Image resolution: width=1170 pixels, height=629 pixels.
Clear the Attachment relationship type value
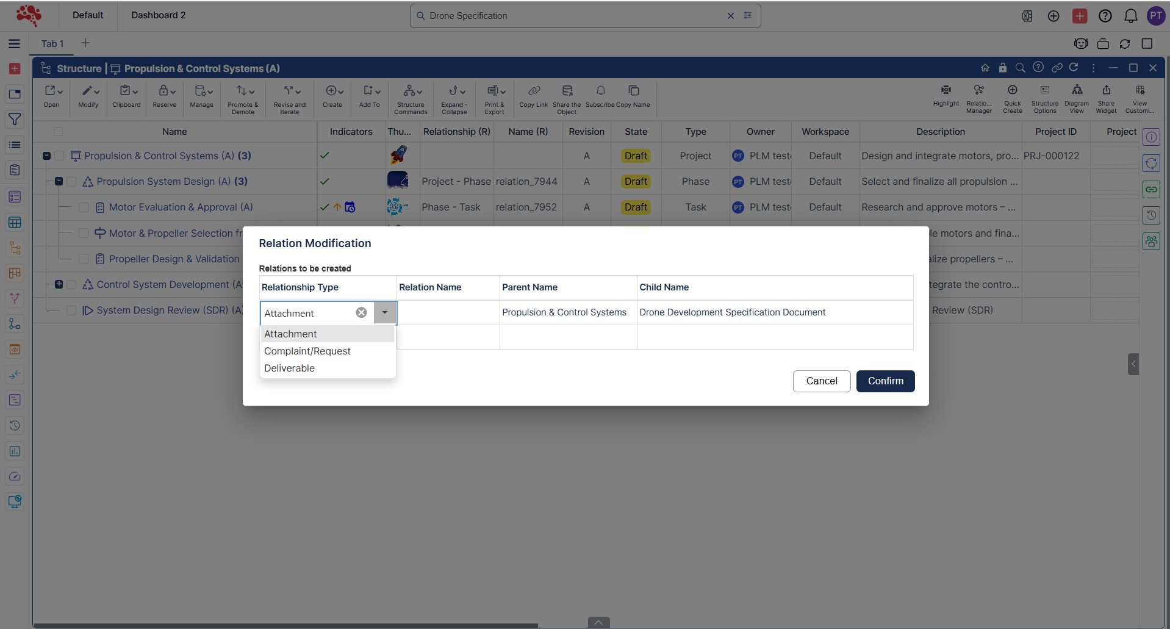361,312
